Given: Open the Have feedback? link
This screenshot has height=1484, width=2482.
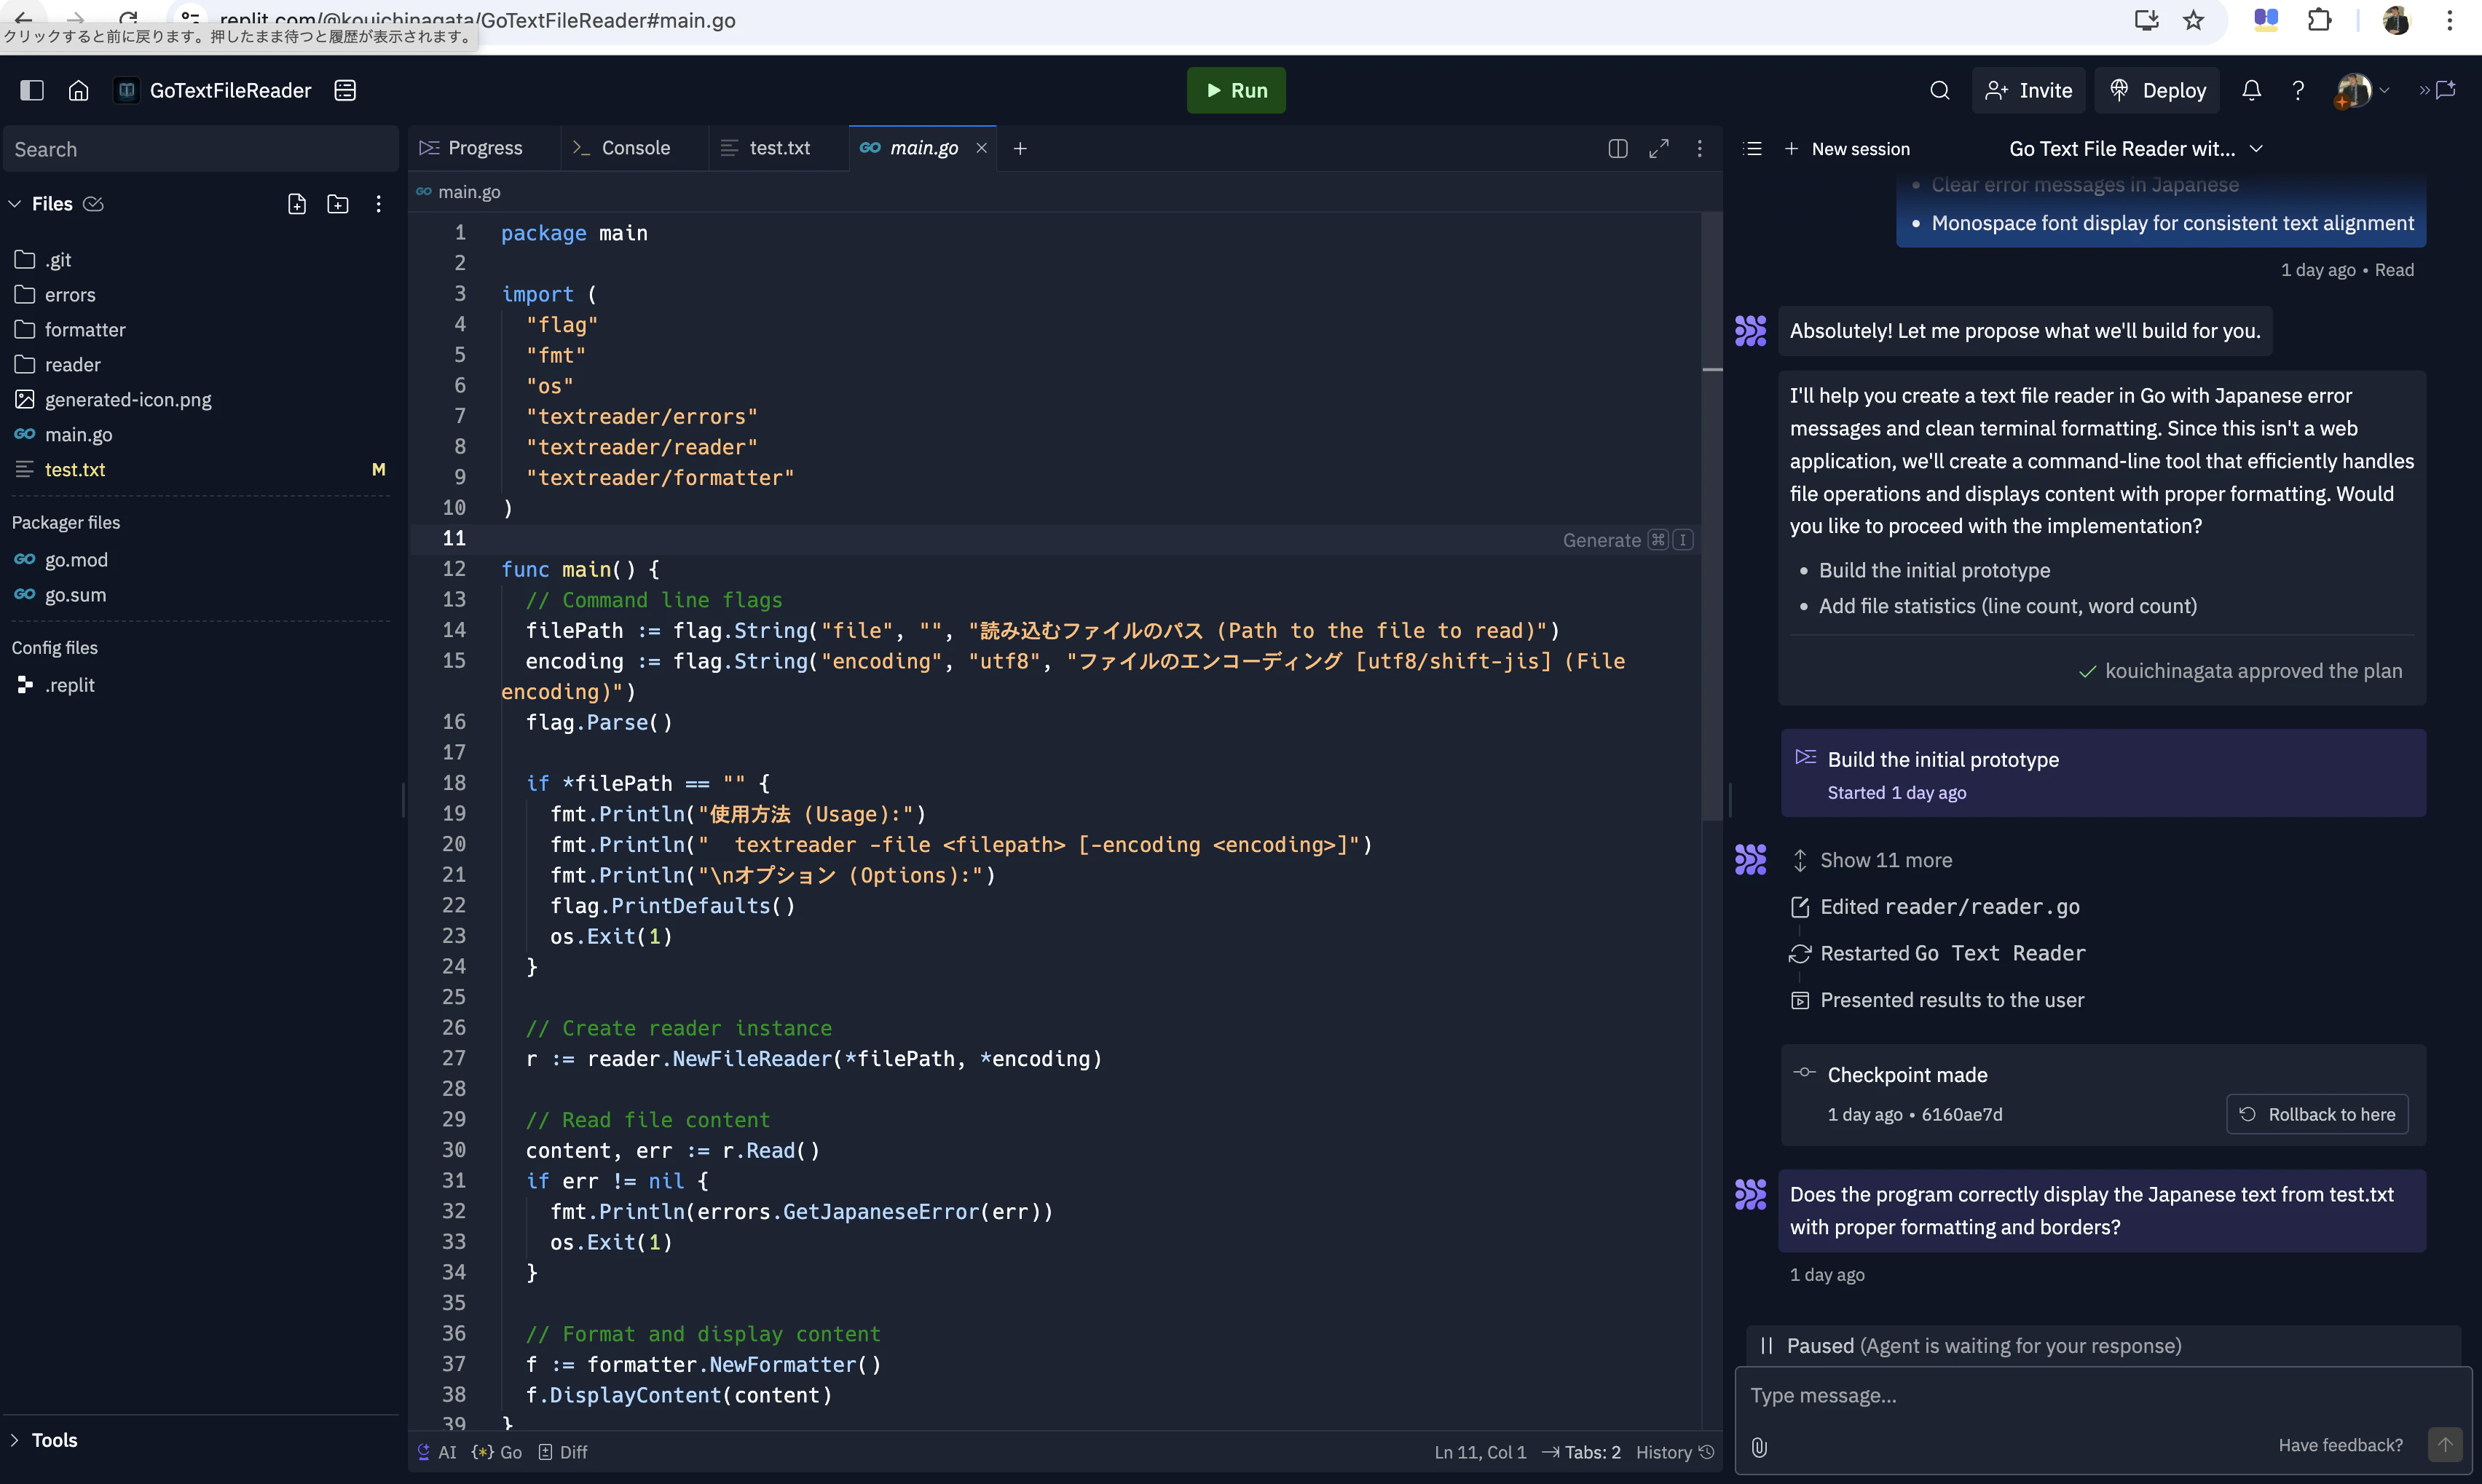Looking at the screenshot, I should tap(2340, 1445).
